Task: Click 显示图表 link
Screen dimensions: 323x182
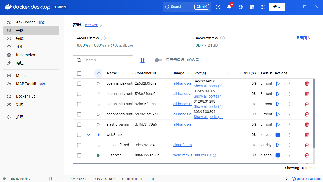Action: coord(303,38)
